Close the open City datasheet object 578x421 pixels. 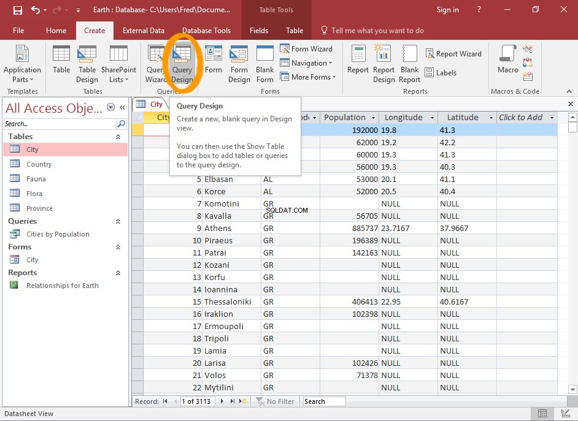point(570,104)
